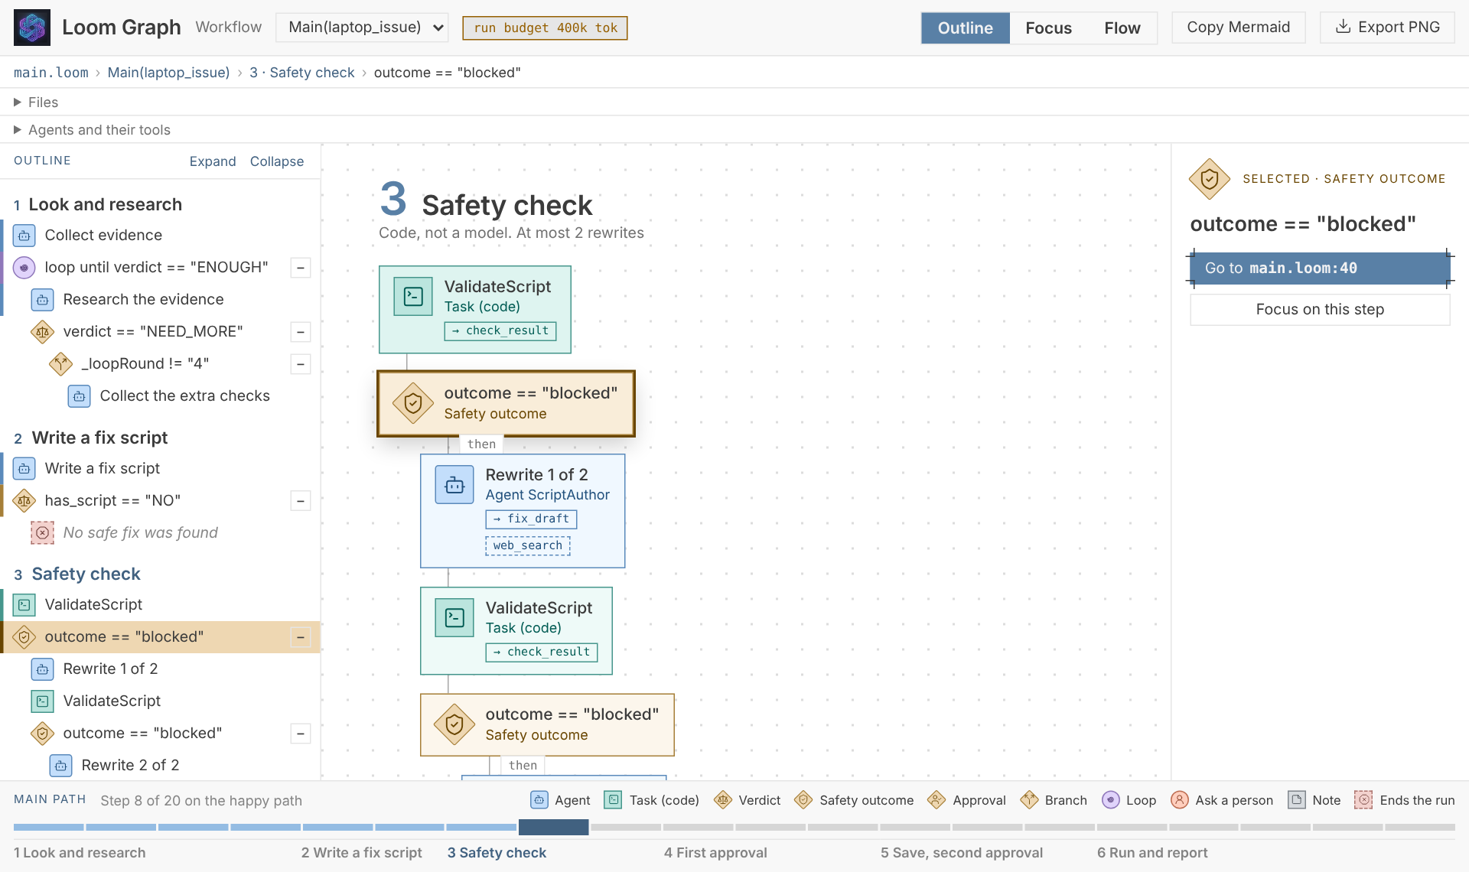Click the loop icon beside loop until verdict

pyautogui.click(x=24, y=268)
